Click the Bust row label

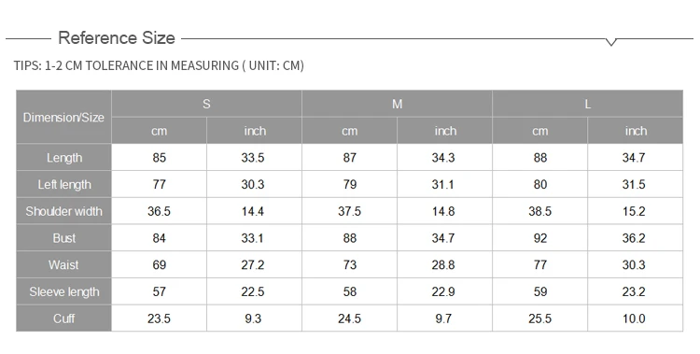click(x=63, y=238)
